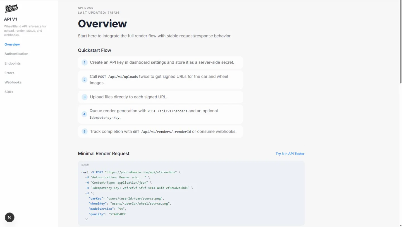Go to the Authentication section
Image resolution: width=402 pixels, height=227 pixels.
pyautogui.click(x=16, y=54)
